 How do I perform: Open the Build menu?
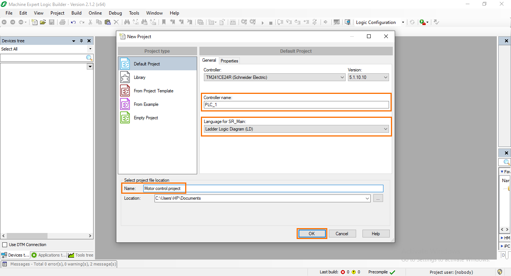(x=76, y=13)
